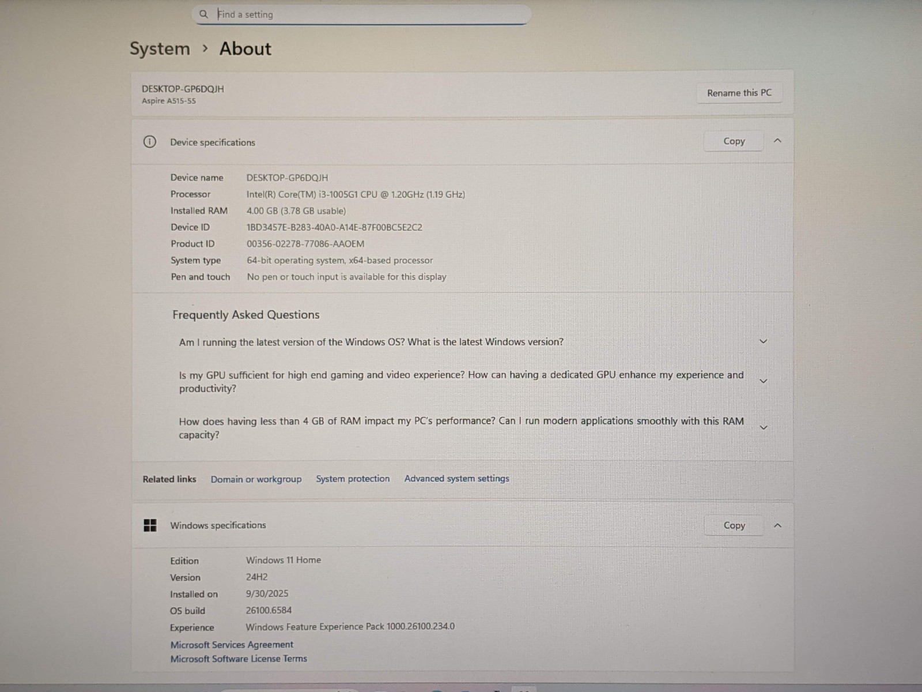Click the Version value 24H2
Screen dimensions: 922x692
(256, 577)
